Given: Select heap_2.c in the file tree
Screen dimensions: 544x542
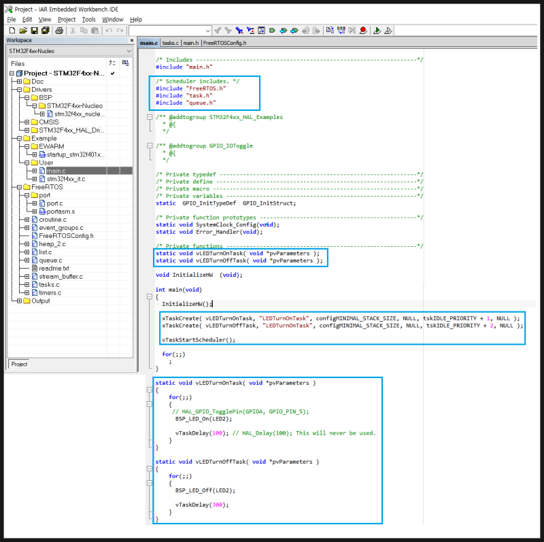Looking at the screenshot, I should 52,244.
